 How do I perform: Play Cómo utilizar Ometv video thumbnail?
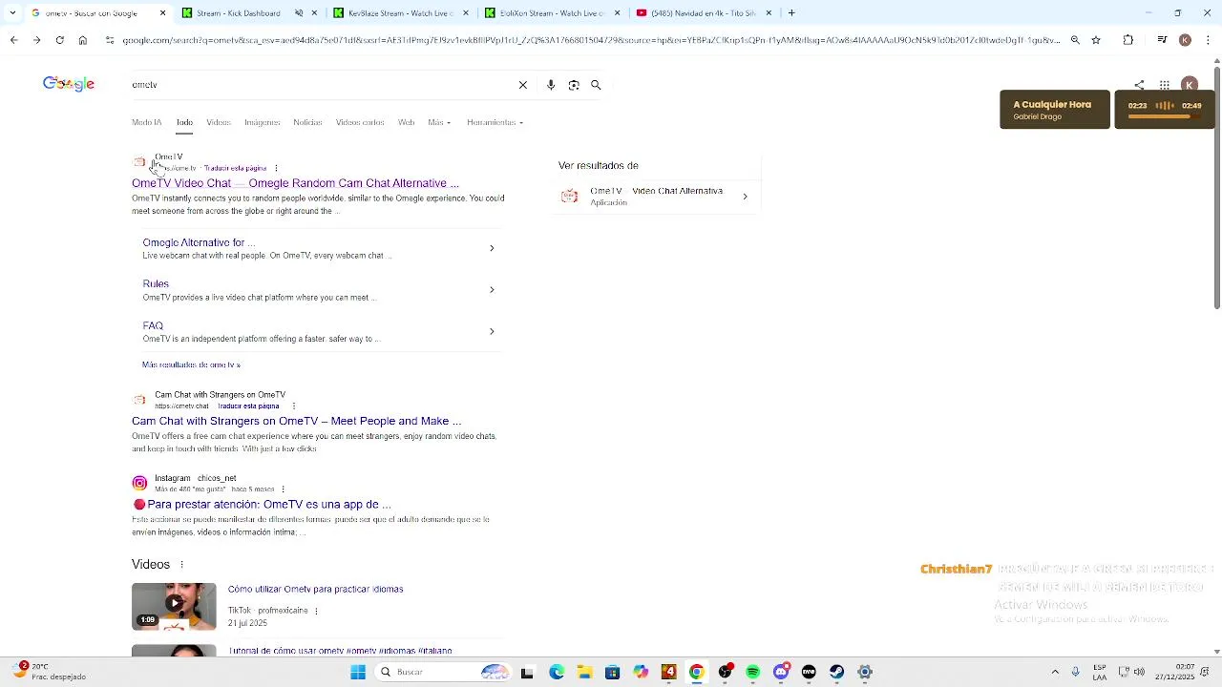(174, 606)
